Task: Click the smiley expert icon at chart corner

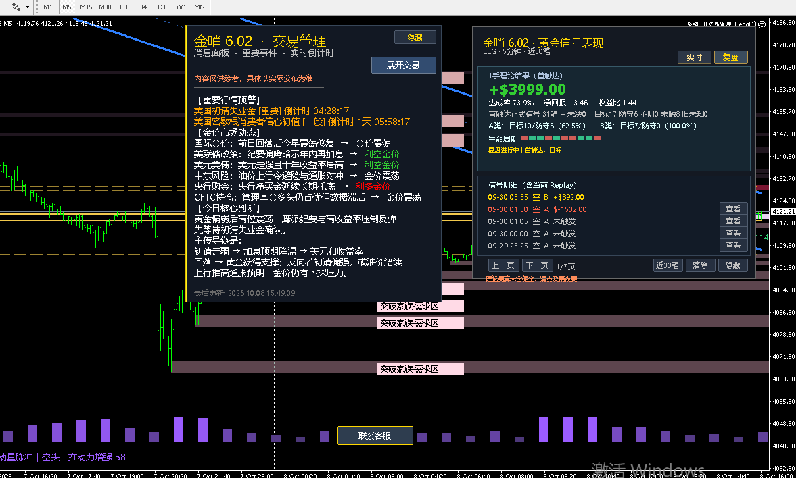Action: point(762,24)
